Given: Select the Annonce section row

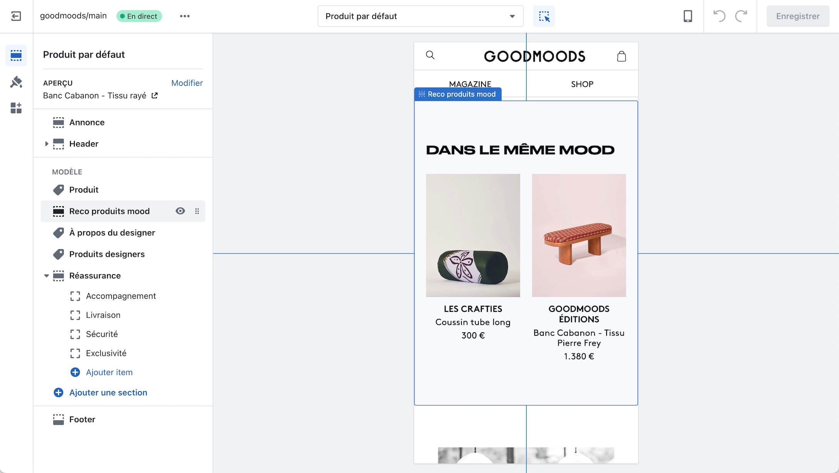Looking at the screenshot, I should click(123, 122).
